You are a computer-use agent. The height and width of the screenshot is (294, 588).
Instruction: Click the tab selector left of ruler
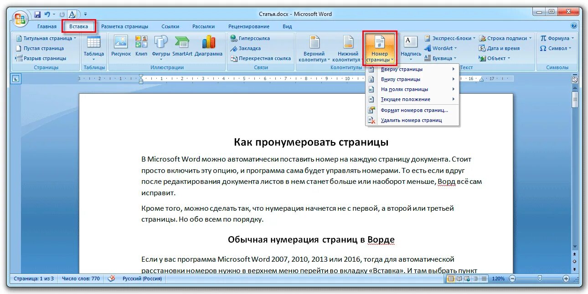tap(16, 79)
